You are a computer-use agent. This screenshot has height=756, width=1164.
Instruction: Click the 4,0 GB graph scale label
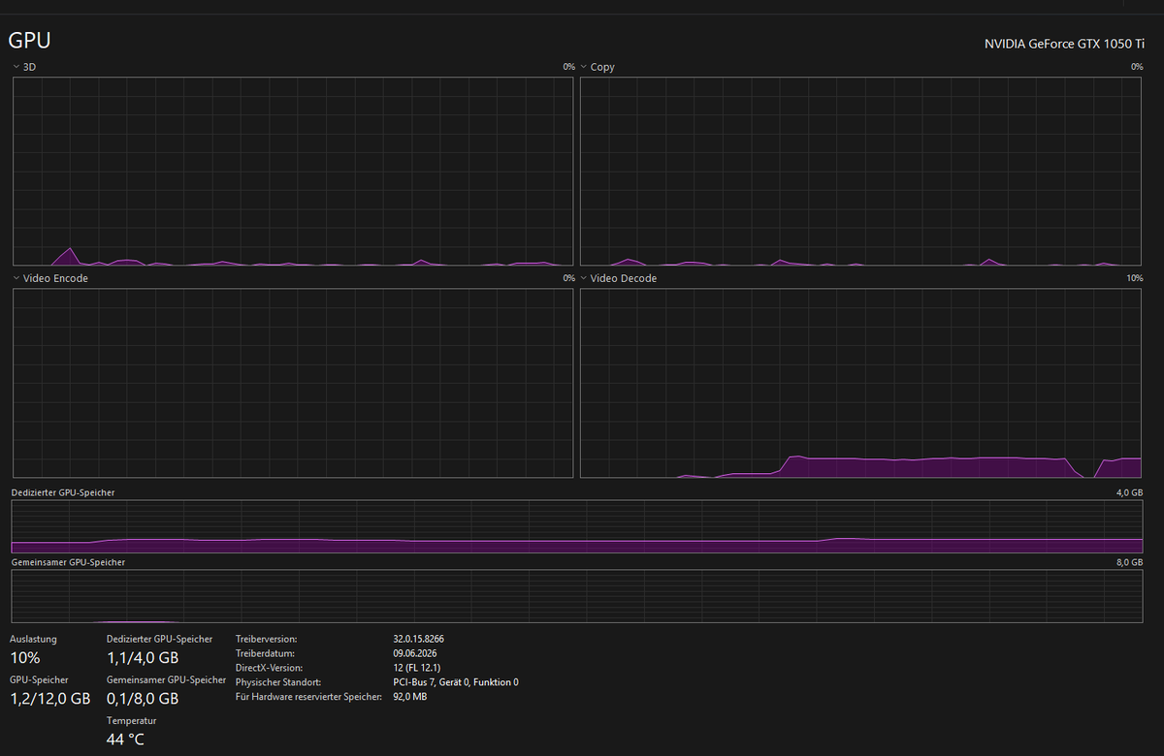click(x=1130, y=492)
